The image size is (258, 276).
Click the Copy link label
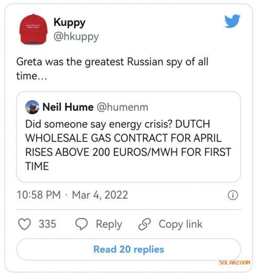point(181,224)
